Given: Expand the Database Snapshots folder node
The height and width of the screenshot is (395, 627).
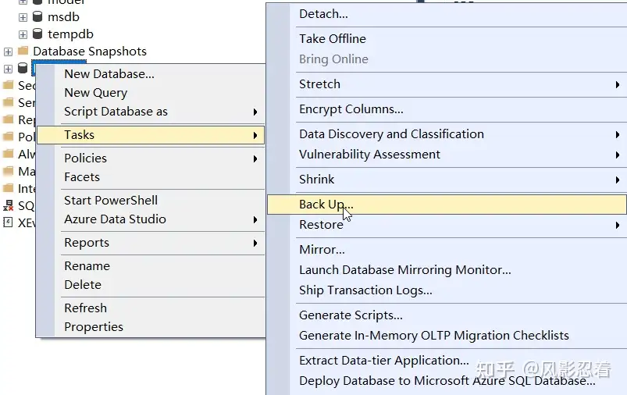Looking at the screenshot, I should coord(8,52).
